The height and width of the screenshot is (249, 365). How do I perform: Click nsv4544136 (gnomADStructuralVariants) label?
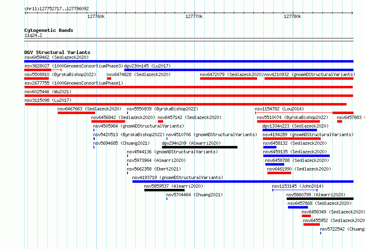(x=172, y=152)
